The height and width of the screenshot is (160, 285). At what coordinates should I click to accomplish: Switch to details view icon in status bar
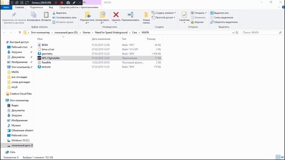[x=278, y=157]
